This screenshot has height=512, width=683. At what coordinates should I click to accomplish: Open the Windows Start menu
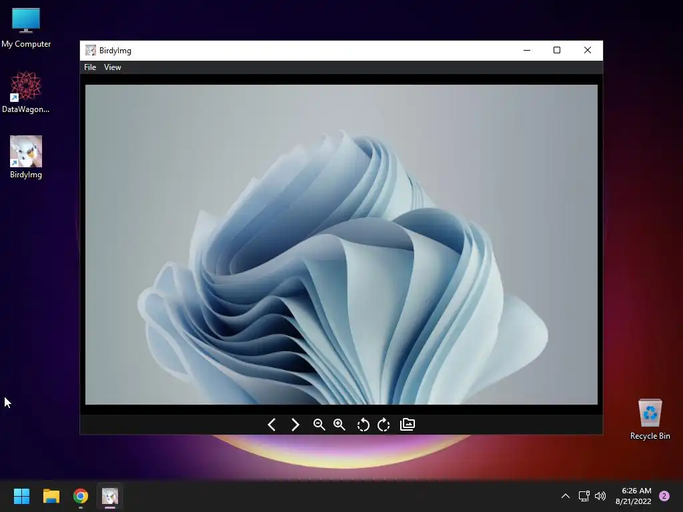21,496
